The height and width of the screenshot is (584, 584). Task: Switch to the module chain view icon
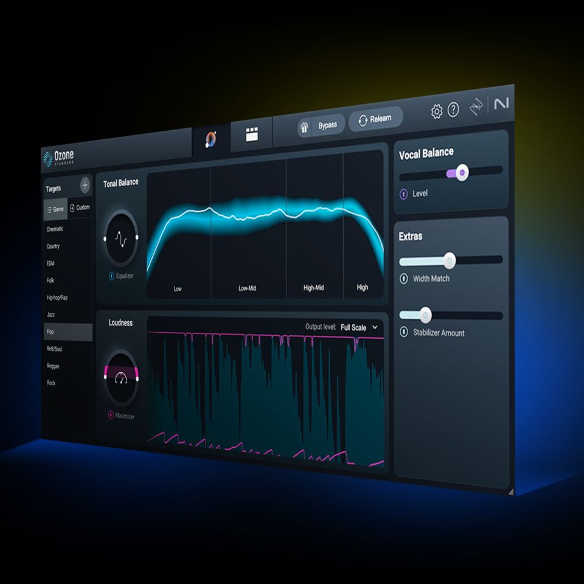(x=252, y=136)
